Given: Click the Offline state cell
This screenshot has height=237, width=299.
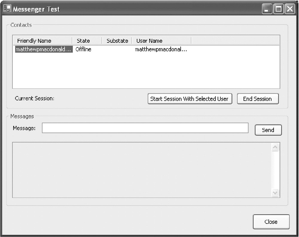Looking at the screenshot, I should click(x=83, y=50).
